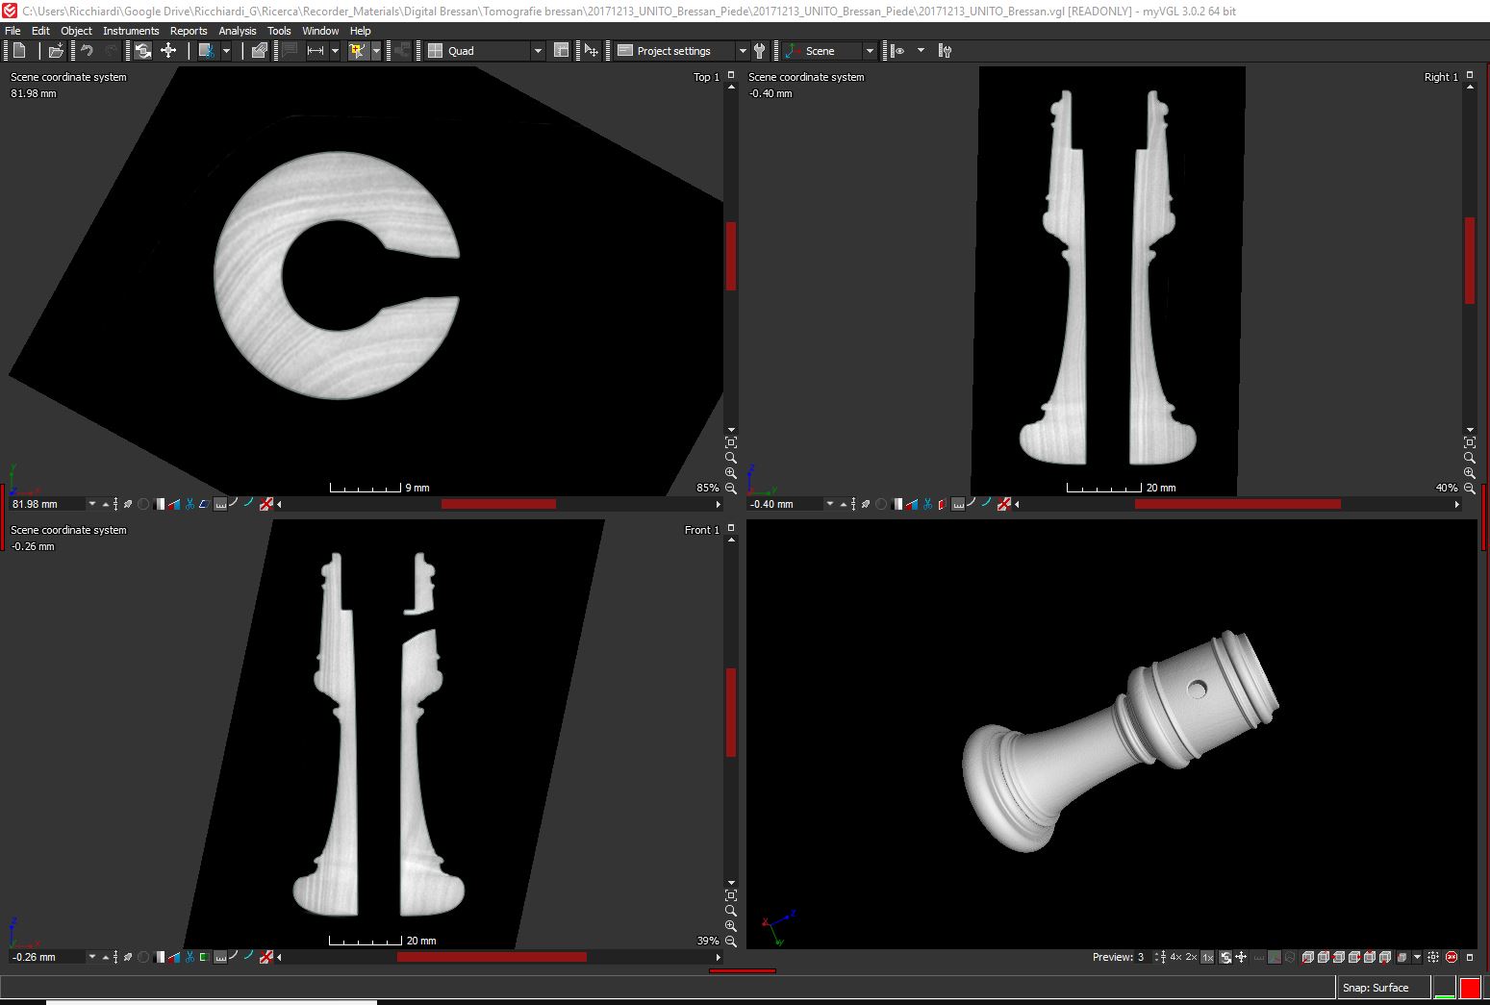The height and width of the screenshot is (1005, 1490).
Task: Click the wrench icon beside Project settings
Action: (x=760, y=51)
